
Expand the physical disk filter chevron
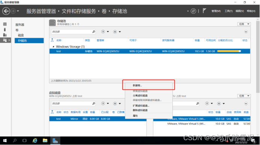pos(246,103)
